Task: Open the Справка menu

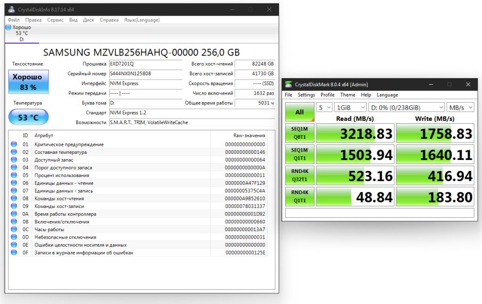Action: 109,20
